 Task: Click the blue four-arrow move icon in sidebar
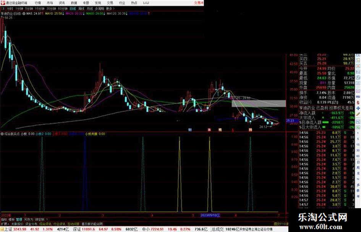coord(358,108)
